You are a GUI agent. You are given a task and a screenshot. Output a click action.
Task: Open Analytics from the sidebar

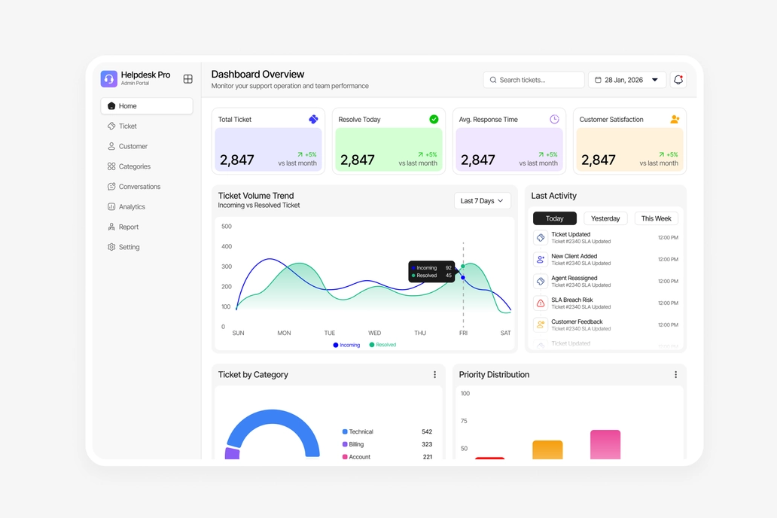[x=147, y=207]
